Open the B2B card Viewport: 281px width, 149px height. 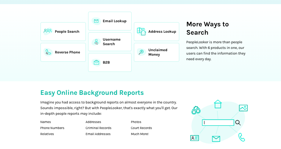[x=110, y=62]
